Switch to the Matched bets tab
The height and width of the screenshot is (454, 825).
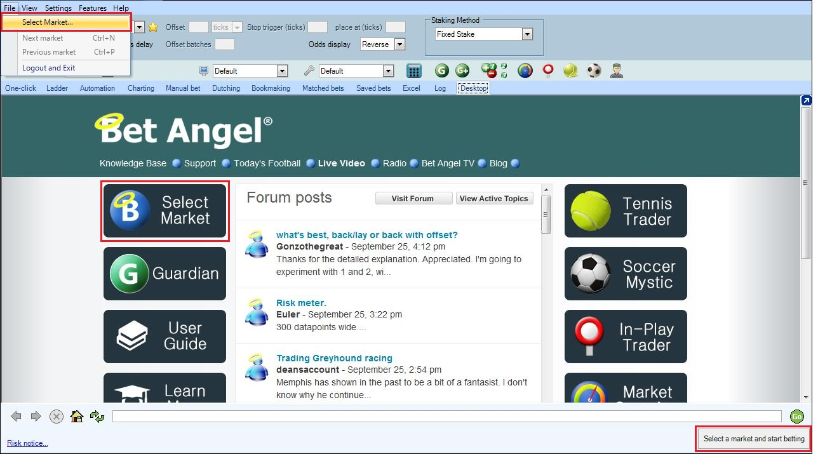323,88
